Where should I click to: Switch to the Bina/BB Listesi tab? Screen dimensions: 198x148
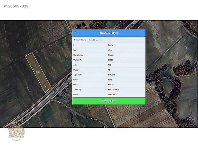(x=95, y=40)
